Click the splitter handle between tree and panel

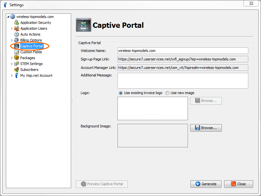[x=72, y=101]
